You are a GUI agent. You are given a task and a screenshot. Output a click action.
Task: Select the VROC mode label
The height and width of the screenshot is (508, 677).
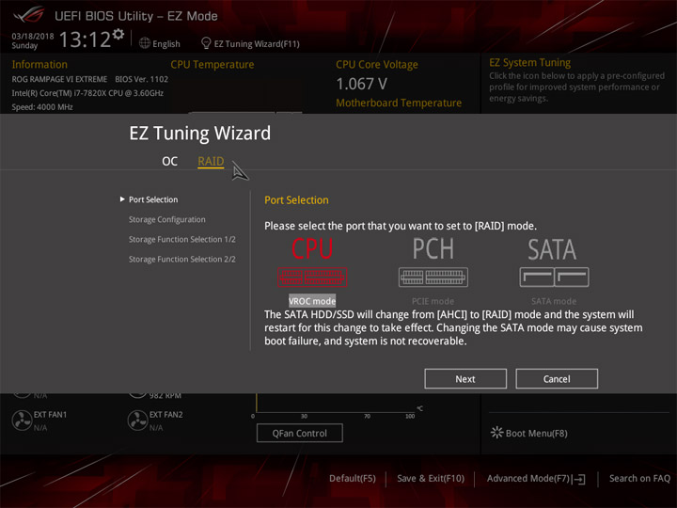[x=312, y=301]
